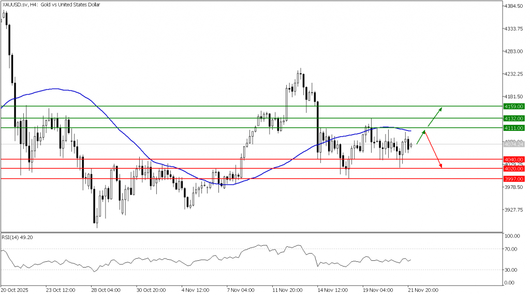Click the RSI 0.00 scale value
This screenshot has height=295, width=530.
click(x=510, y=283)
